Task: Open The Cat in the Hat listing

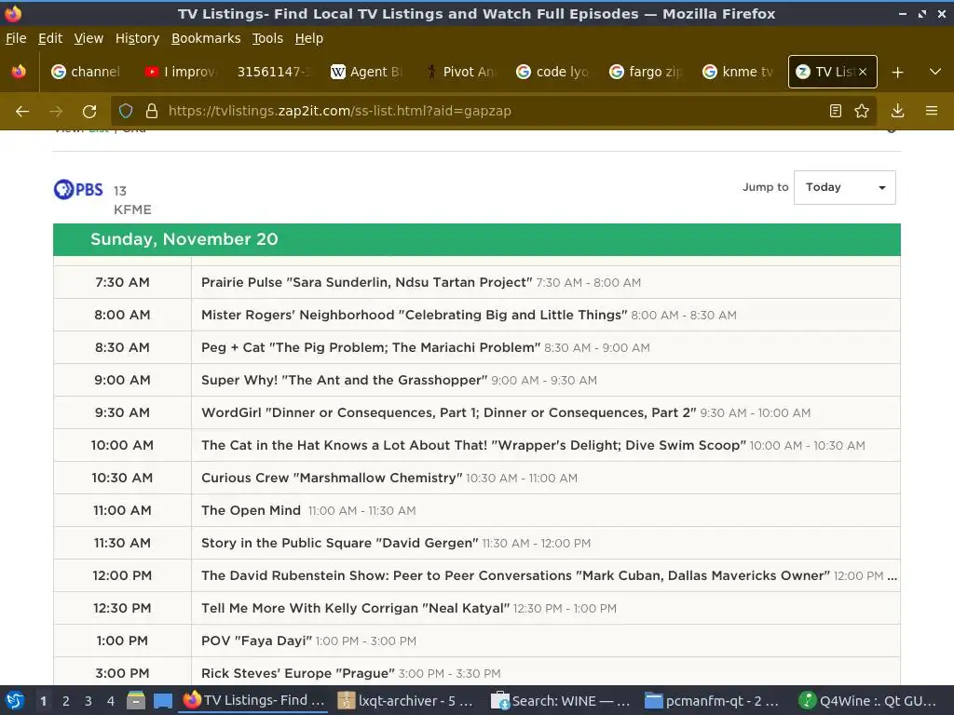Action: 473,445
